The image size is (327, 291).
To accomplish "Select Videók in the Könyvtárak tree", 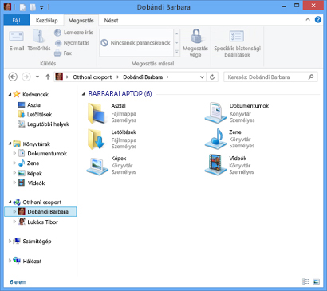I will point(31,183).
